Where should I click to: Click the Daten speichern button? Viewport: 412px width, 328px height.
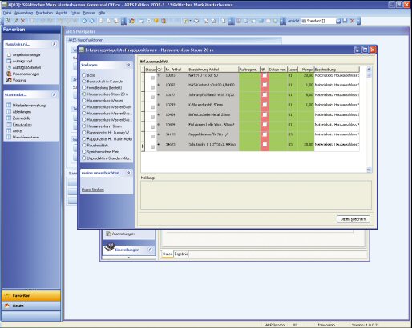pyautogui.click(x=353, y=219)
